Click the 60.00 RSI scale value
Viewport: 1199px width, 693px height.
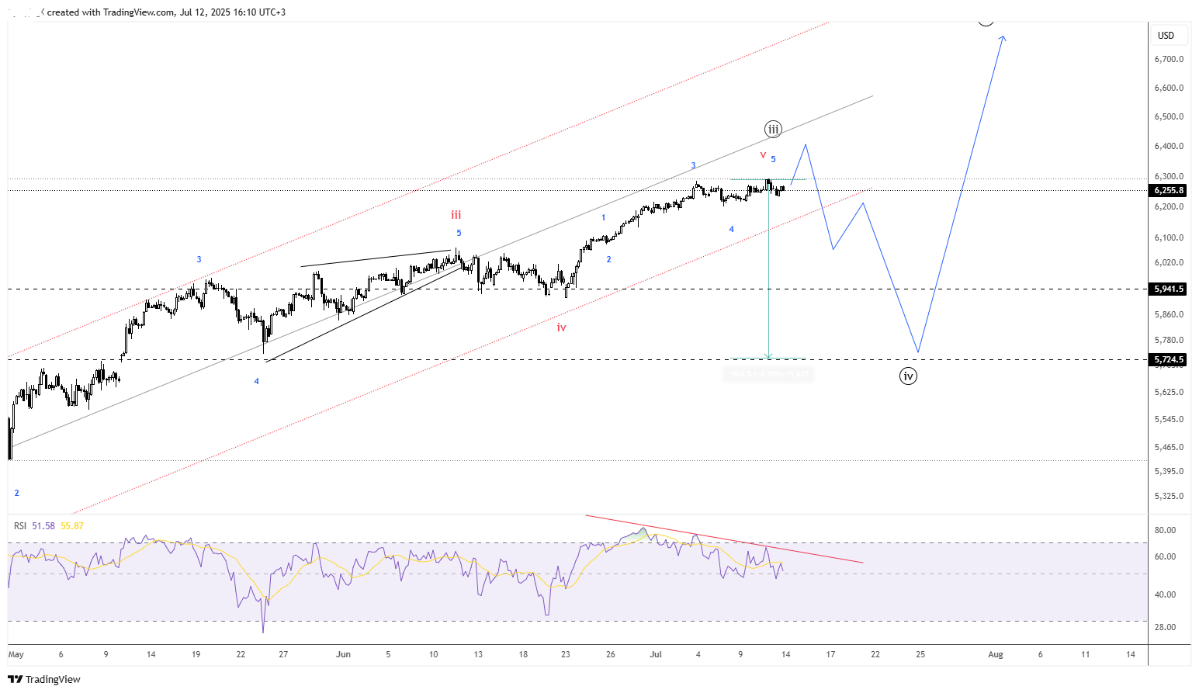click(1165, 556)
